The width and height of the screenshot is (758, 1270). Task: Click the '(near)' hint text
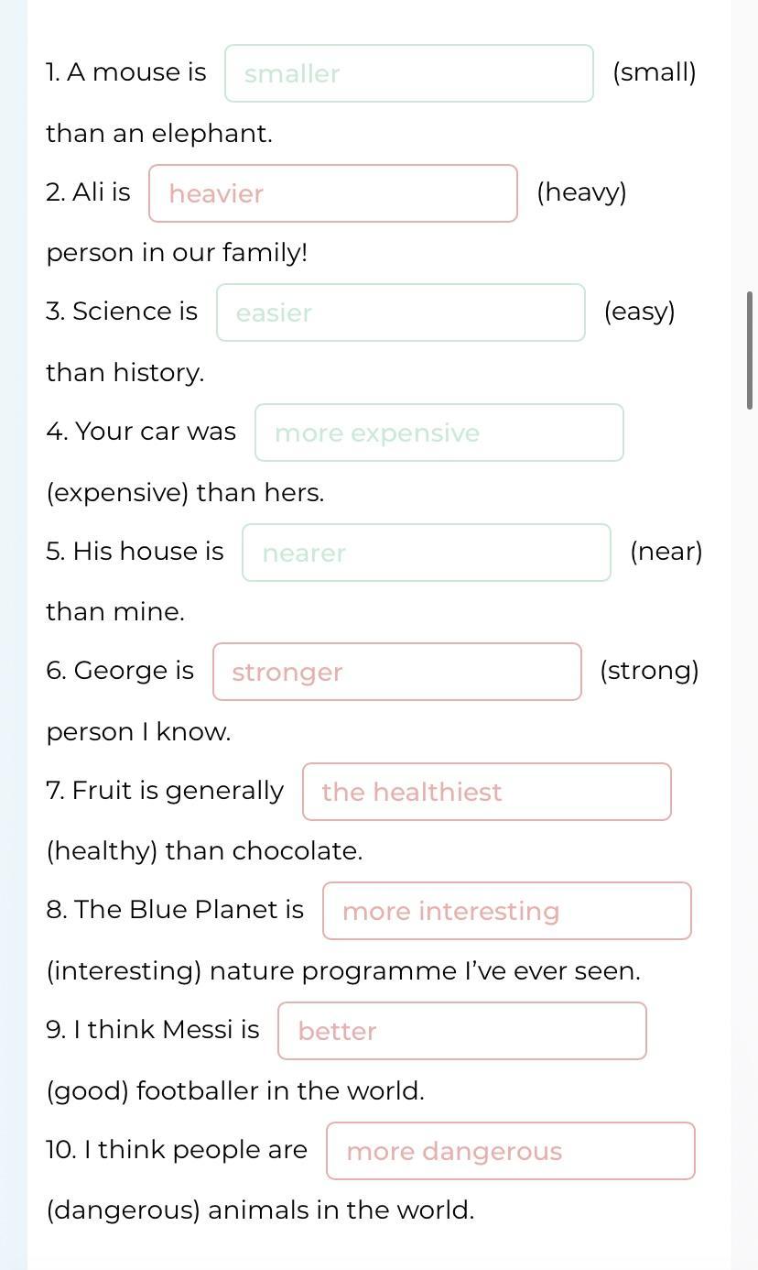(666, 552)
